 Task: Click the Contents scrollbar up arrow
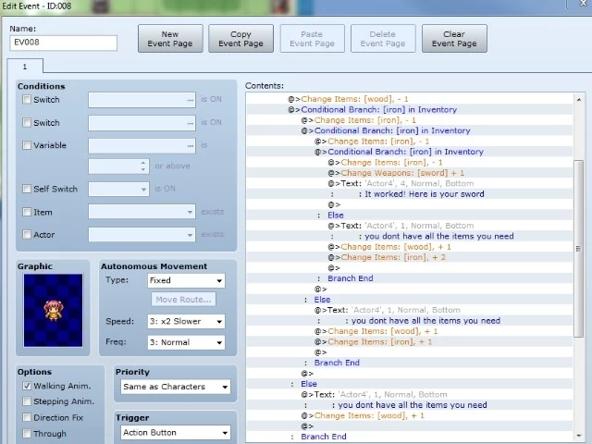578,99
